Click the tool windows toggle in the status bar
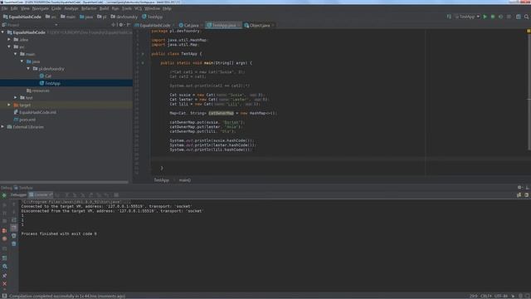The image size is (531, 299). (x=4, y=296)
